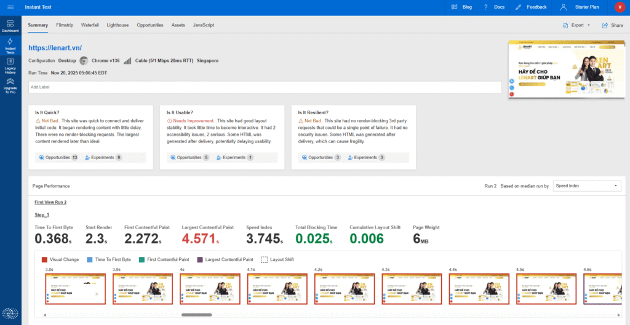This screenshot has width=630, height=325.
Task: Click the Step_1 link
Action: click(42, 216)
